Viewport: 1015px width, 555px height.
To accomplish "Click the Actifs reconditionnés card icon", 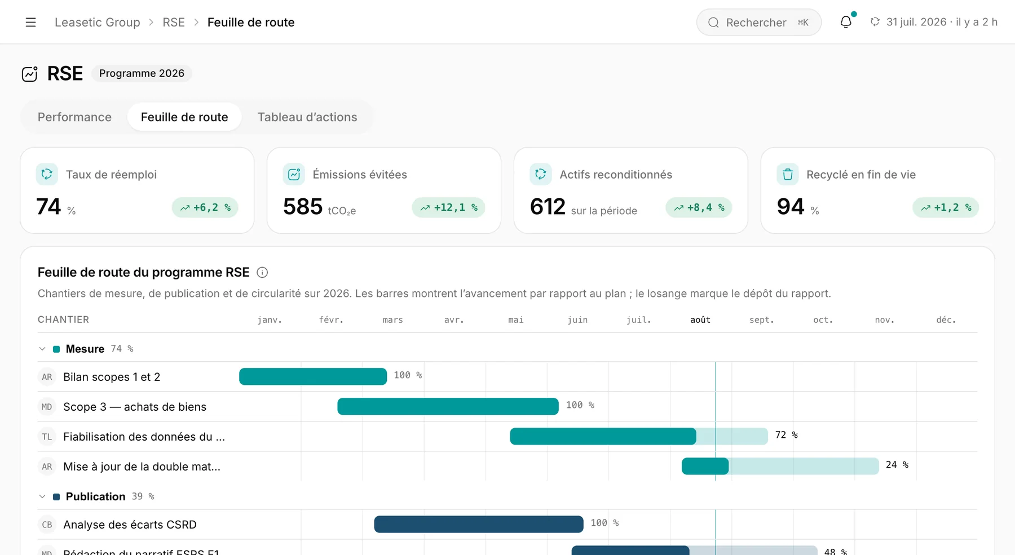I will tap(541, 174).
